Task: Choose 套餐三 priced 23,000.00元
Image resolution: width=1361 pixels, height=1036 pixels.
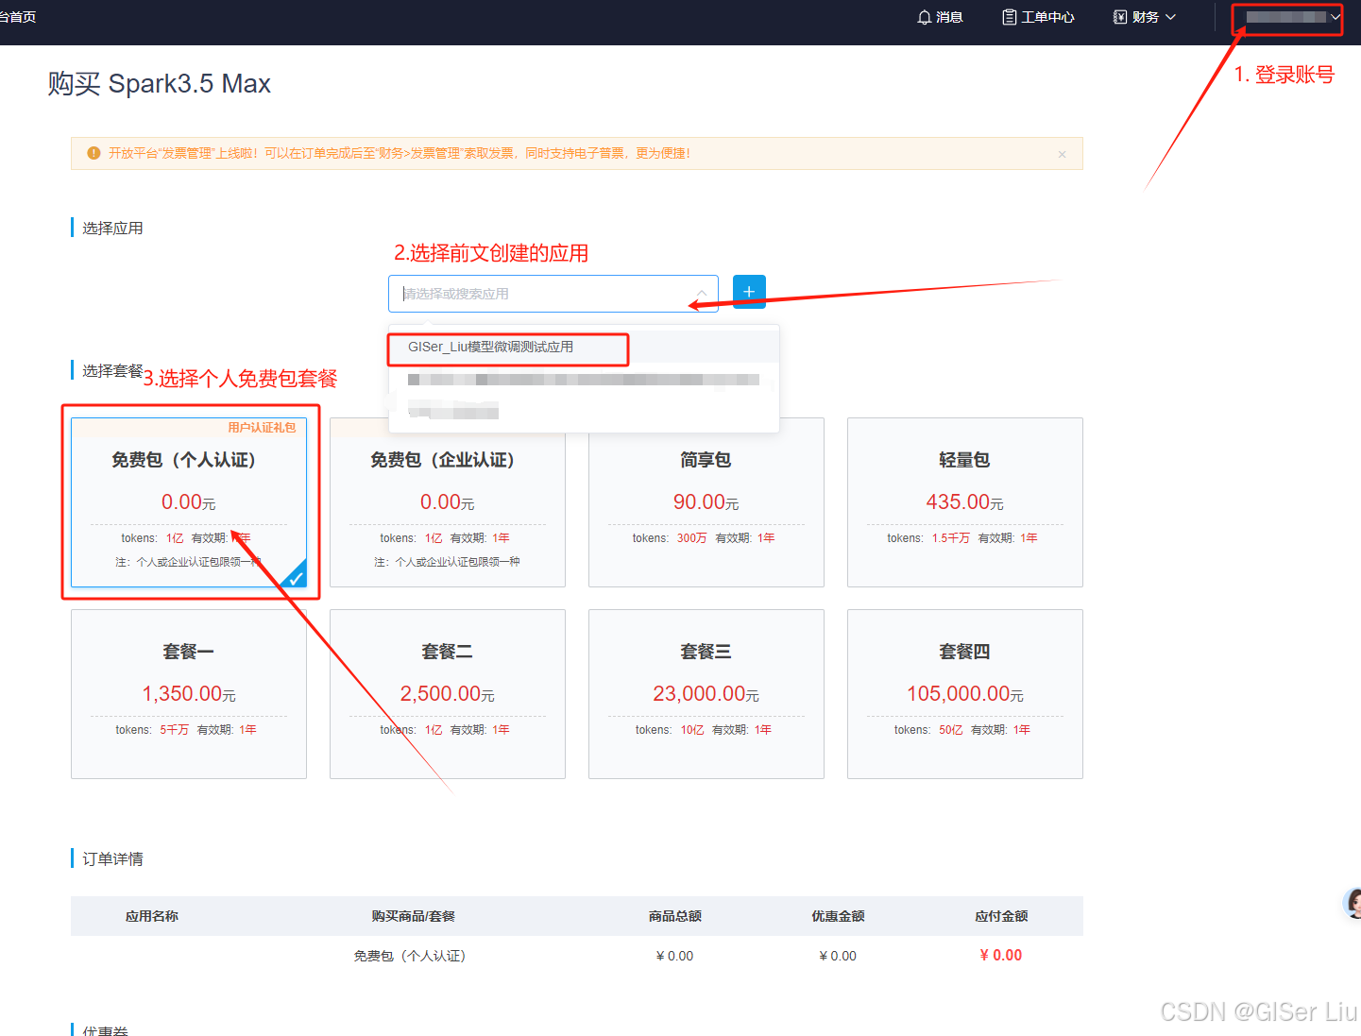Action: coord(706,694)
